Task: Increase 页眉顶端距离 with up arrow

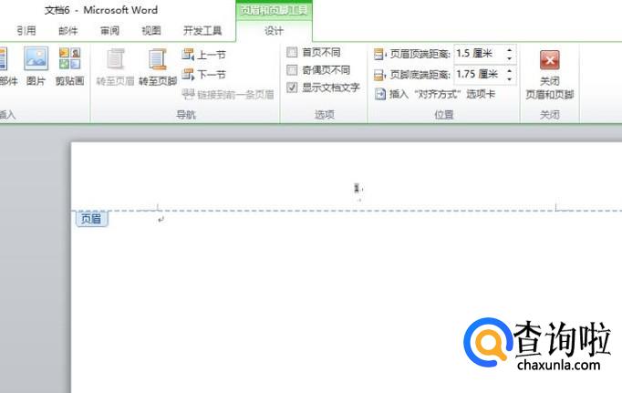Action: click(510, 49)
